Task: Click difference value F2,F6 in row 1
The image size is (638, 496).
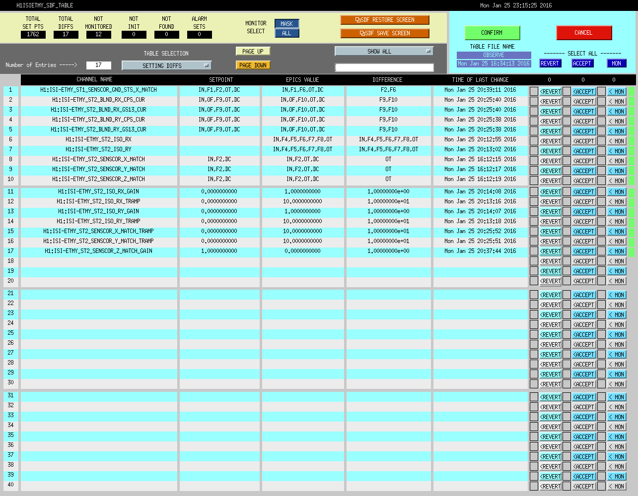Action: click(388, 90)
